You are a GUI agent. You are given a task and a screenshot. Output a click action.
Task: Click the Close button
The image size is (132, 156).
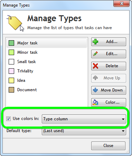[108, 146]
